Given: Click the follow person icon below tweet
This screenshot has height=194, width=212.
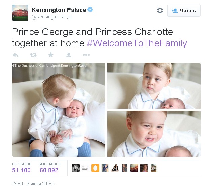Looking at the screenshot, I should 68,55.
